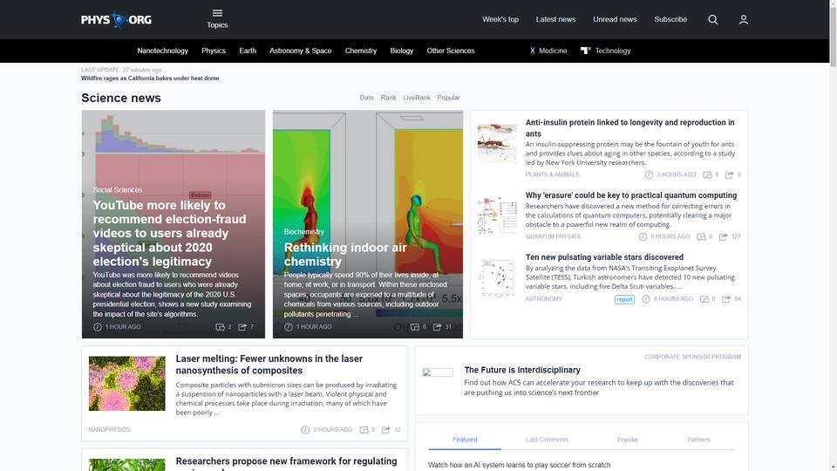Open ten new pulsating variable stars headline
This screenshot has height=471, width=837.
[x=604, y=257]
